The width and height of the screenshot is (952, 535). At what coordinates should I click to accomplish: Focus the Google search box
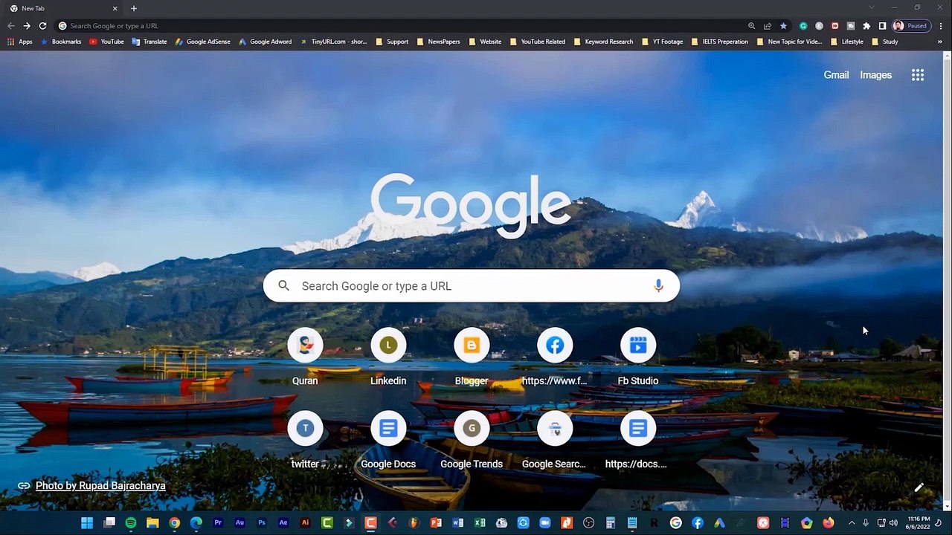(472, 286)
